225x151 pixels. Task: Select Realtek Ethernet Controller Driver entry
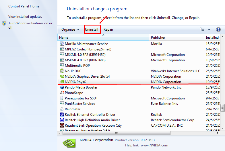point(90,115)
